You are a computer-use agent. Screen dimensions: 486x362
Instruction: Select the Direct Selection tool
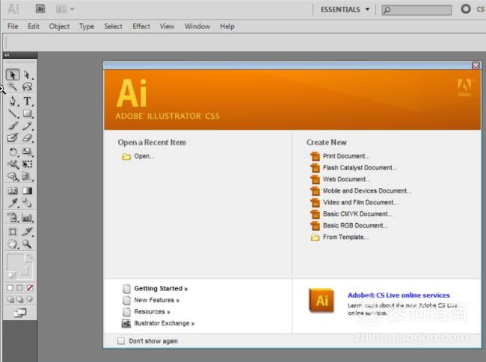(x=27, y=75)
